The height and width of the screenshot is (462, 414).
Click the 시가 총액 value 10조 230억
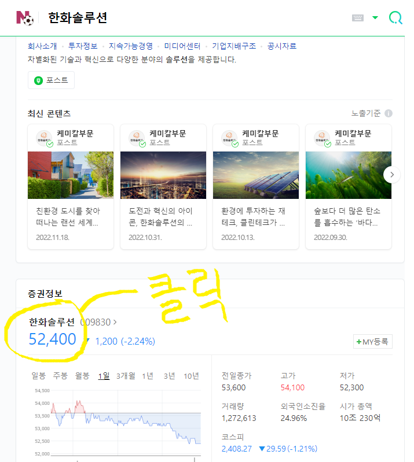pos(360,418)
